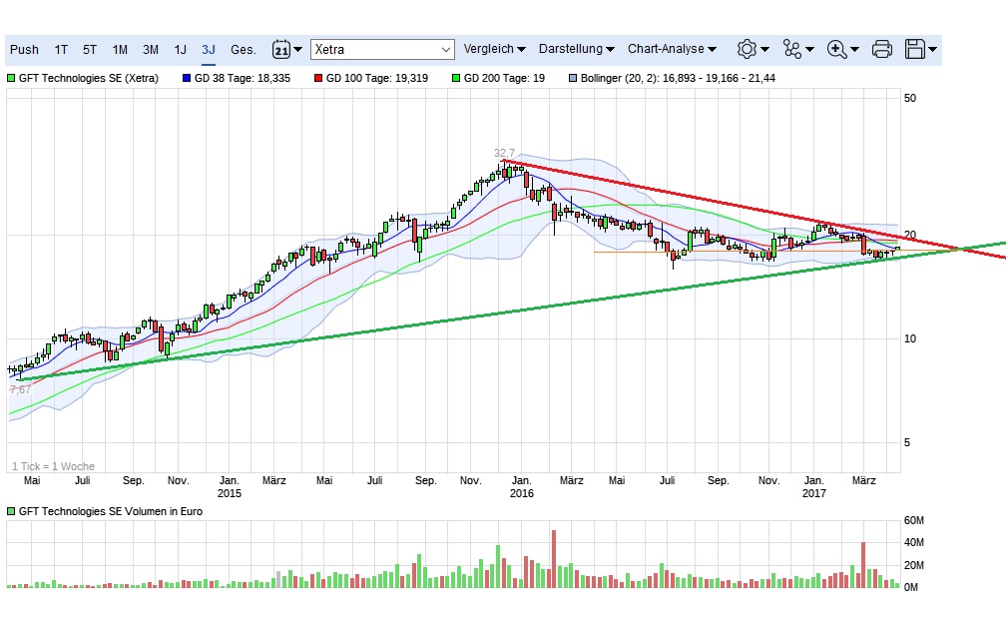1006x629 pixels.
Task: Click the 32,7 high price label
Action: 504,153
